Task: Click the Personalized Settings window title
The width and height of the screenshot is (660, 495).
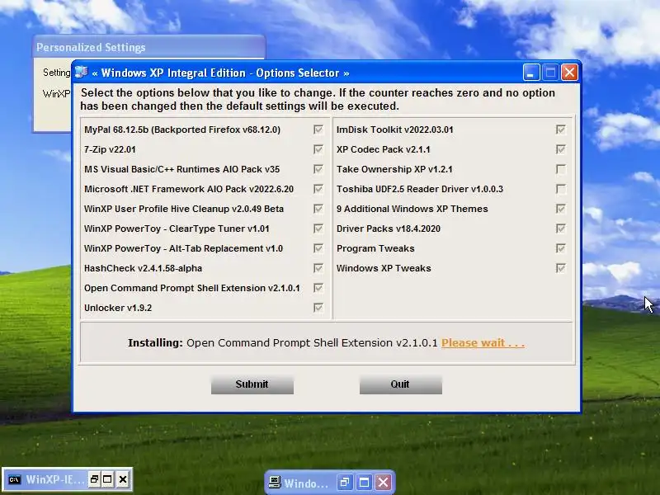Action: [x=91, y=47]
